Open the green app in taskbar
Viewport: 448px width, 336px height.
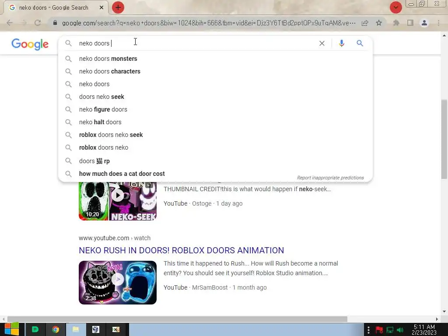click(35, 329)
